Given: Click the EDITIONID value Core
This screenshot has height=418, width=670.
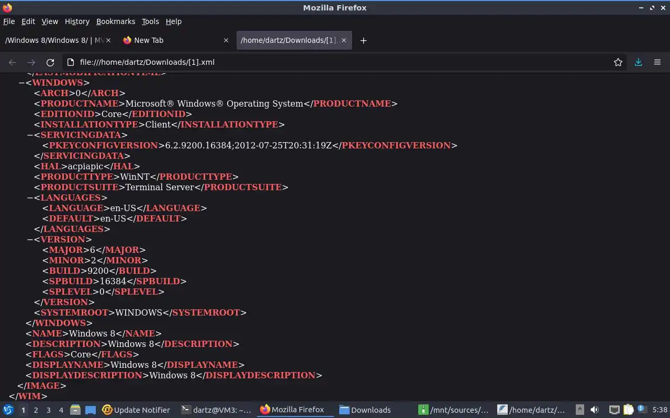Looking at the screenshot, I should (x=111, y=114).
